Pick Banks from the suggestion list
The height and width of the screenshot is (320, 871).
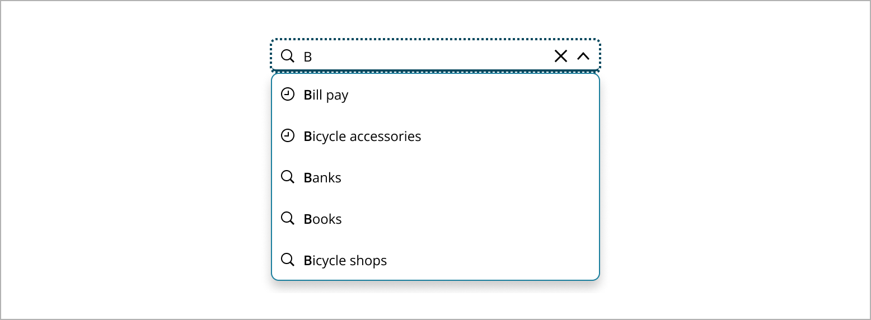[x=322, y=178]
